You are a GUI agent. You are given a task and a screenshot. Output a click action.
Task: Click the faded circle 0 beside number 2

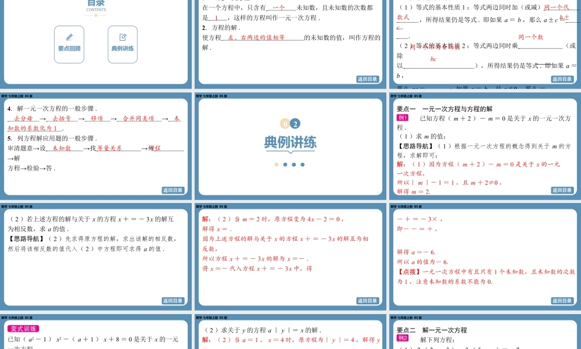[x=285, y=123]
